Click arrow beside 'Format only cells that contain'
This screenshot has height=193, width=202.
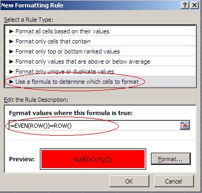[11, 41]
